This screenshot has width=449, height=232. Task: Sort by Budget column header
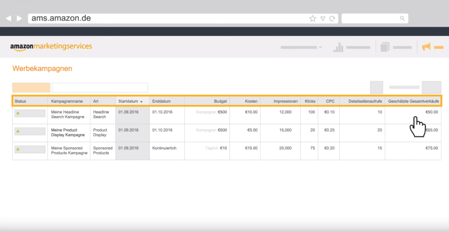(x=221, y=101)
